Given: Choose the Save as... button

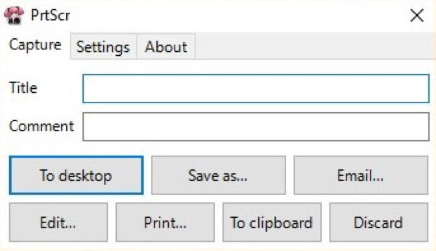Looking at the screenshot, I should point(218,175).
